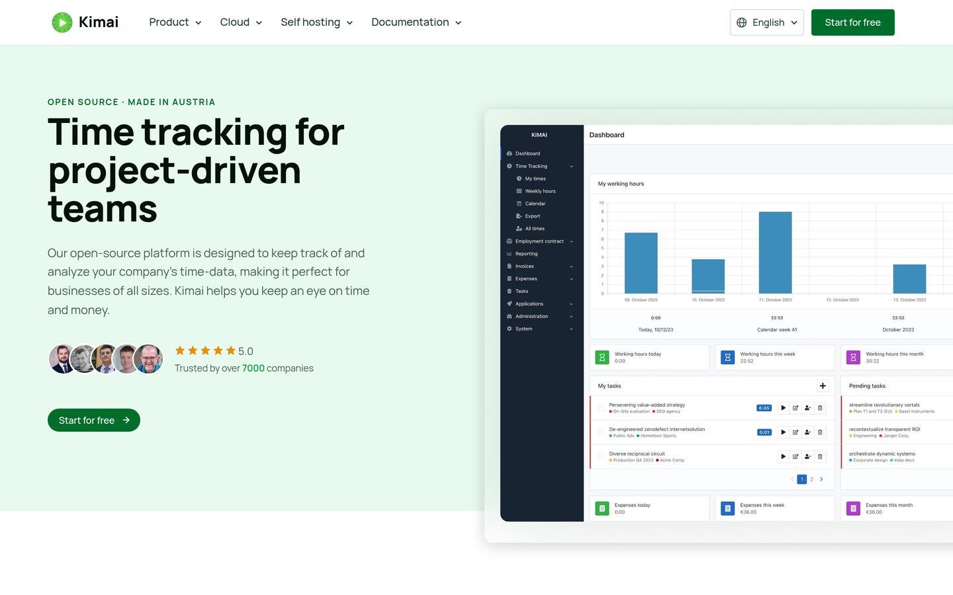Click the Kimai logo in the header

(85, 22)
